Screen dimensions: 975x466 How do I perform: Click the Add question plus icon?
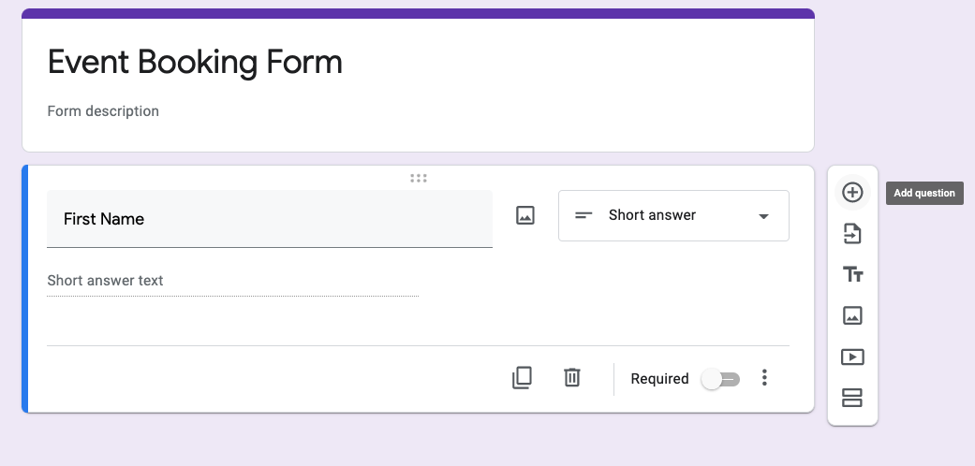pyautogui.click(x=852, y=193)
